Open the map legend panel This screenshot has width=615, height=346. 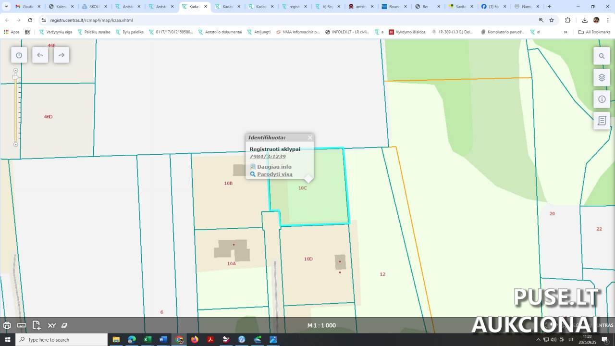point(602,121)
